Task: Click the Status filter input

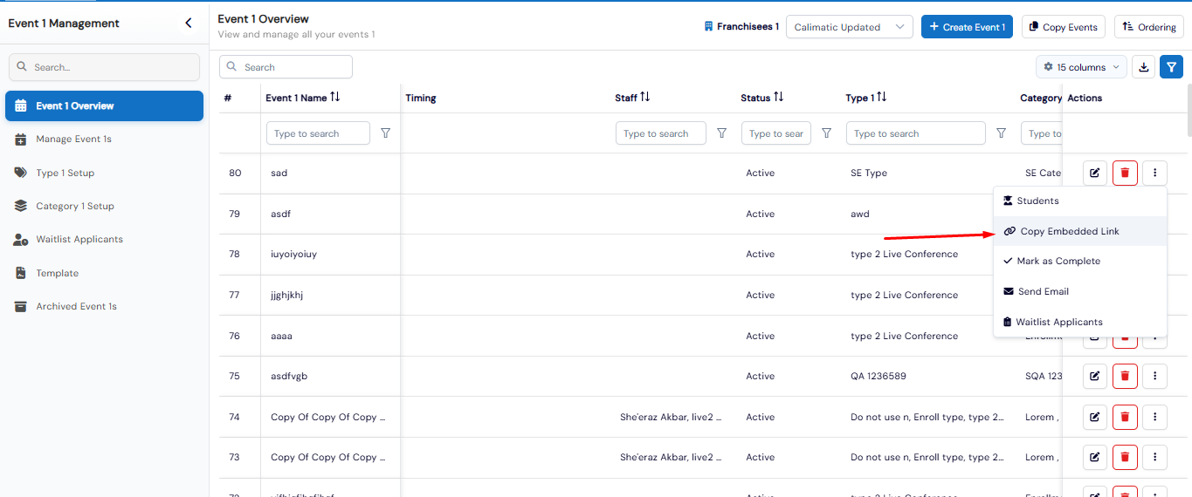Action: coord(776,133)
